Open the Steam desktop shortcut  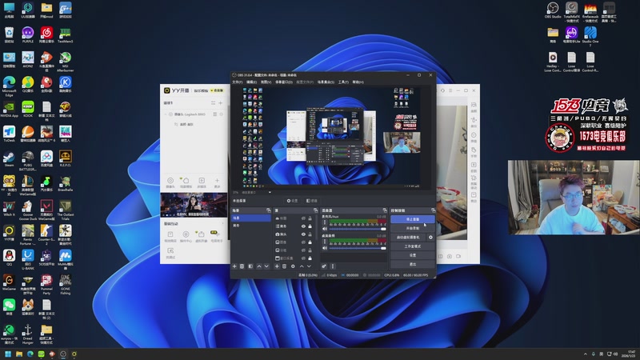9,158
